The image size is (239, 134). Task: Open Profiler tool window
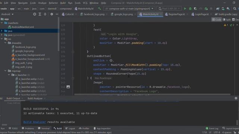84,128
